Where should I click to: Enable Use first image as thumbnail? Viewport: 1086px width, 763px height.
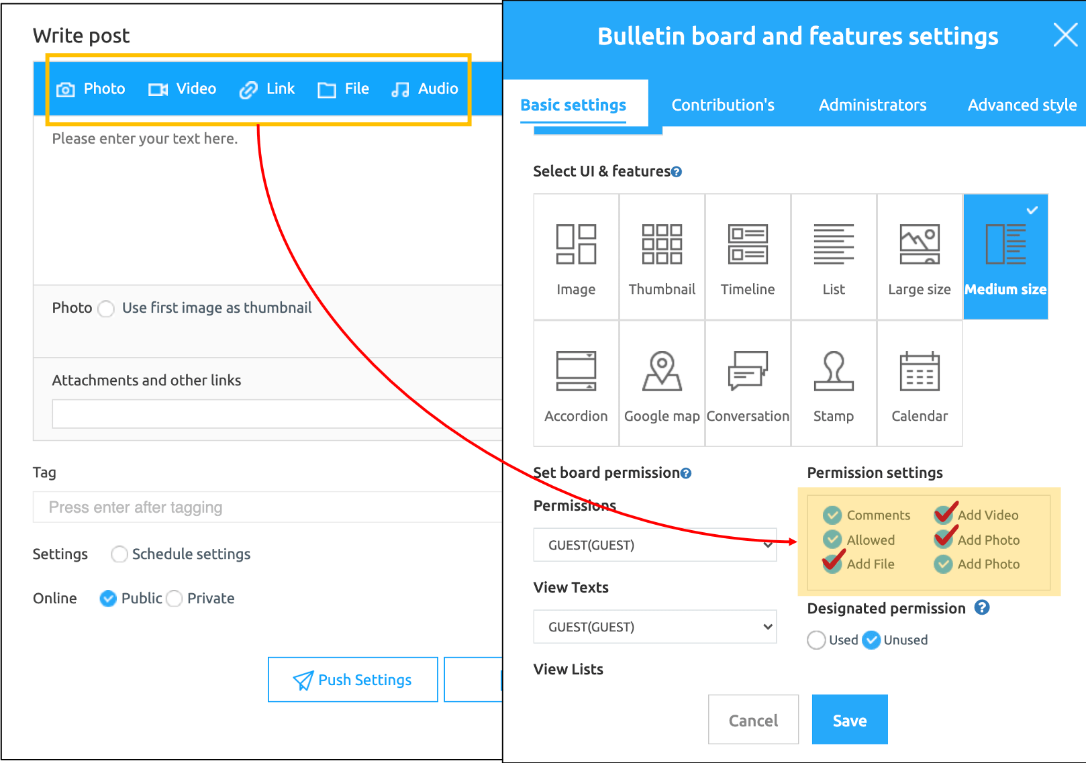pyautogui.click(x=106, y=309)
